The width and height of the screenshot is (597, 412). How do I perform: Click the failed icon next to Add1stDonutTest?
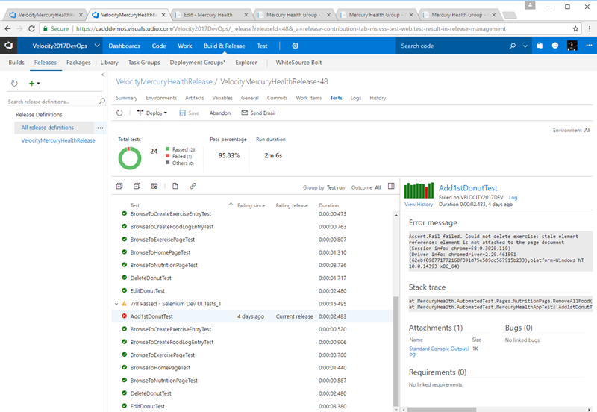[x=124, y=316]
